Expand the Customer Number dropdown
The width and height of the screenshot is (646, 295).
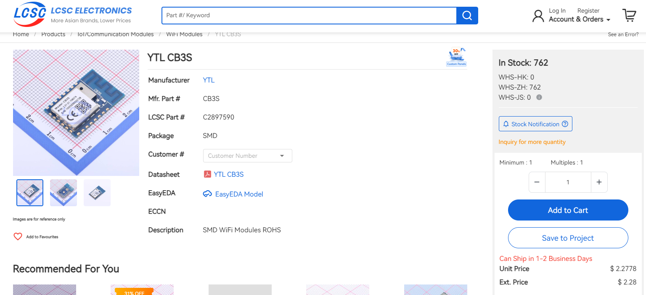tap(247, 156)
